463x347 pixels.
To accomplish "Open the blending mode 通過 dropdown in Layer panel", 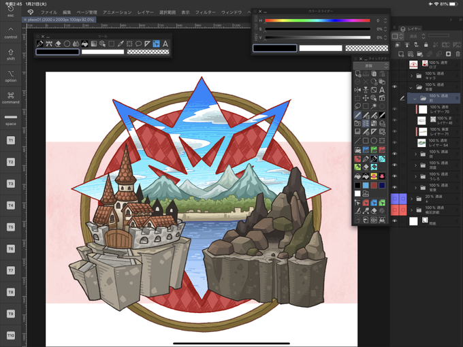I will tap(416, 36).
